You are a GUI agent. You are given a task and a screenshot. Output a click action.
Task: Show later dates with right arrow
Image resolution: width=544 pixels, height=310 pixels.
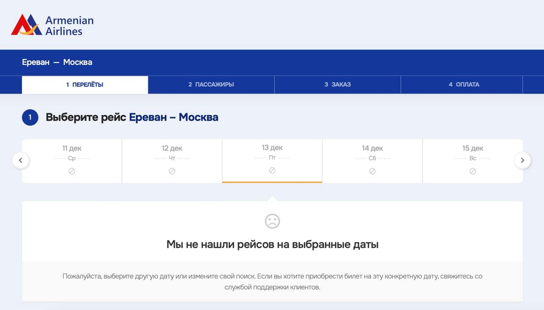(523, 161)
